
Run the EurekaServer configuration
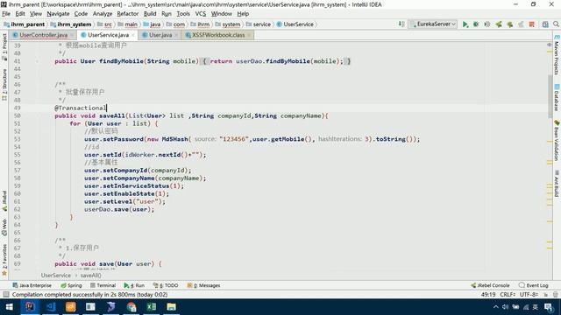pyautogui.click(x=465, y=24)
